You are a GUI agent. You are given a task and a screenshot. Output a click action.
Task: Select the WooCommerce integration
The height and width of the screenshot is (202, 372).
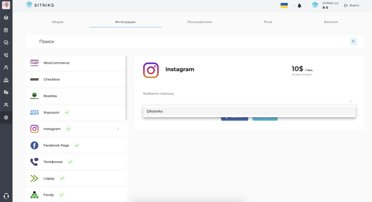coord(76,63)
